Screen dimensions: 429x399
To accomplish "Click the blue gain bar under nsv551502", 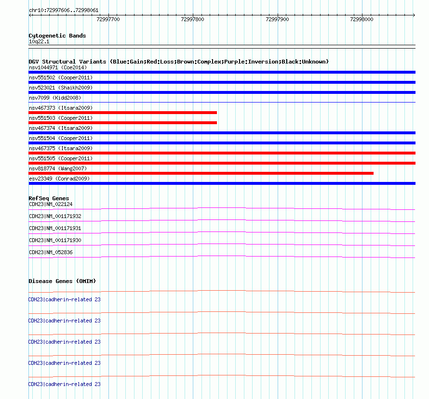I will (222, 82).
